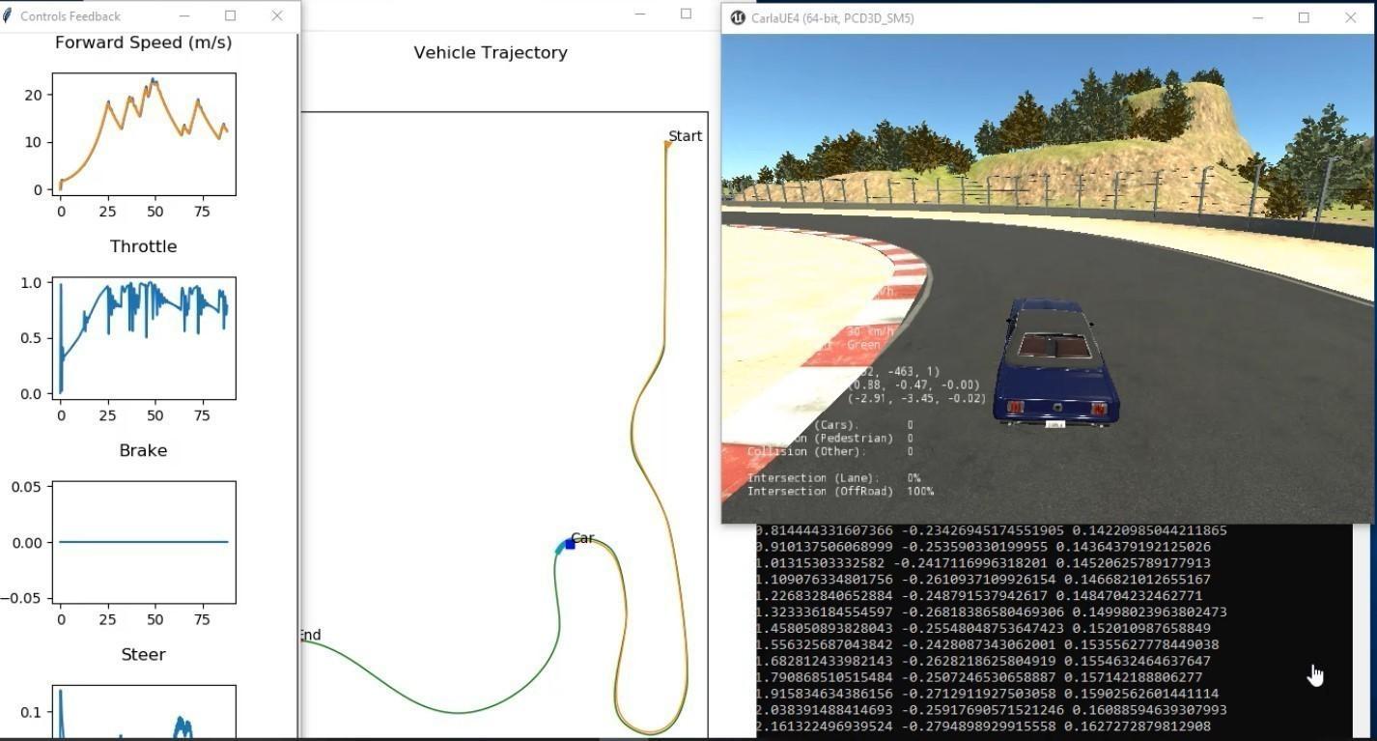Click the End label on the trajectory plot

click(x=311, y=635)
